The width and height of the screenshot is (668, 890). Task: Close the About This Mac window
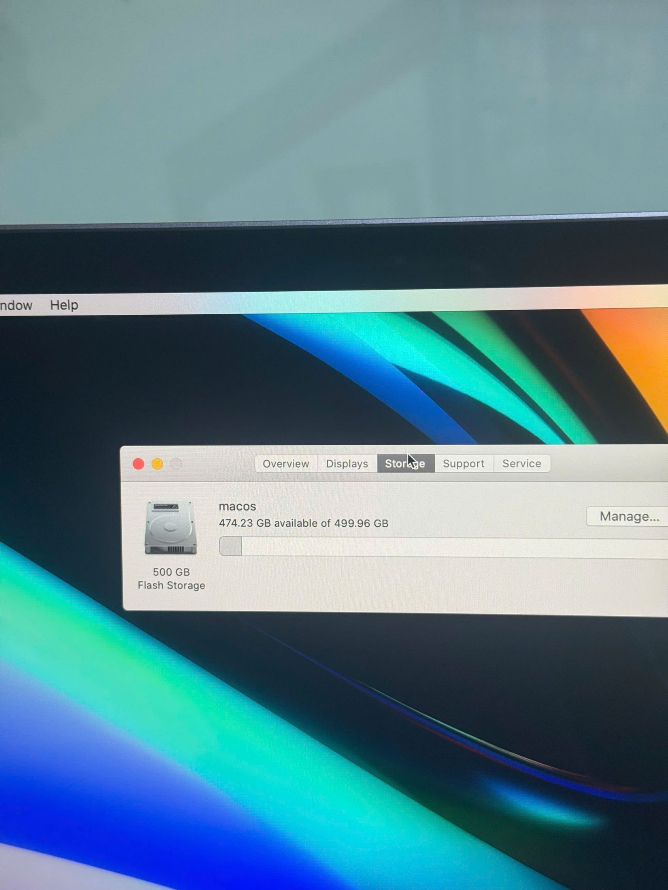click(x=138, y=464)
